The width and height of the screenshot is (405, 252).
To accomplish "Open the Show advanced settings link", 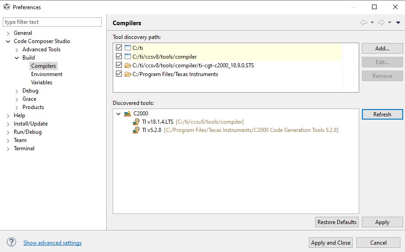I will pos(52,243).
